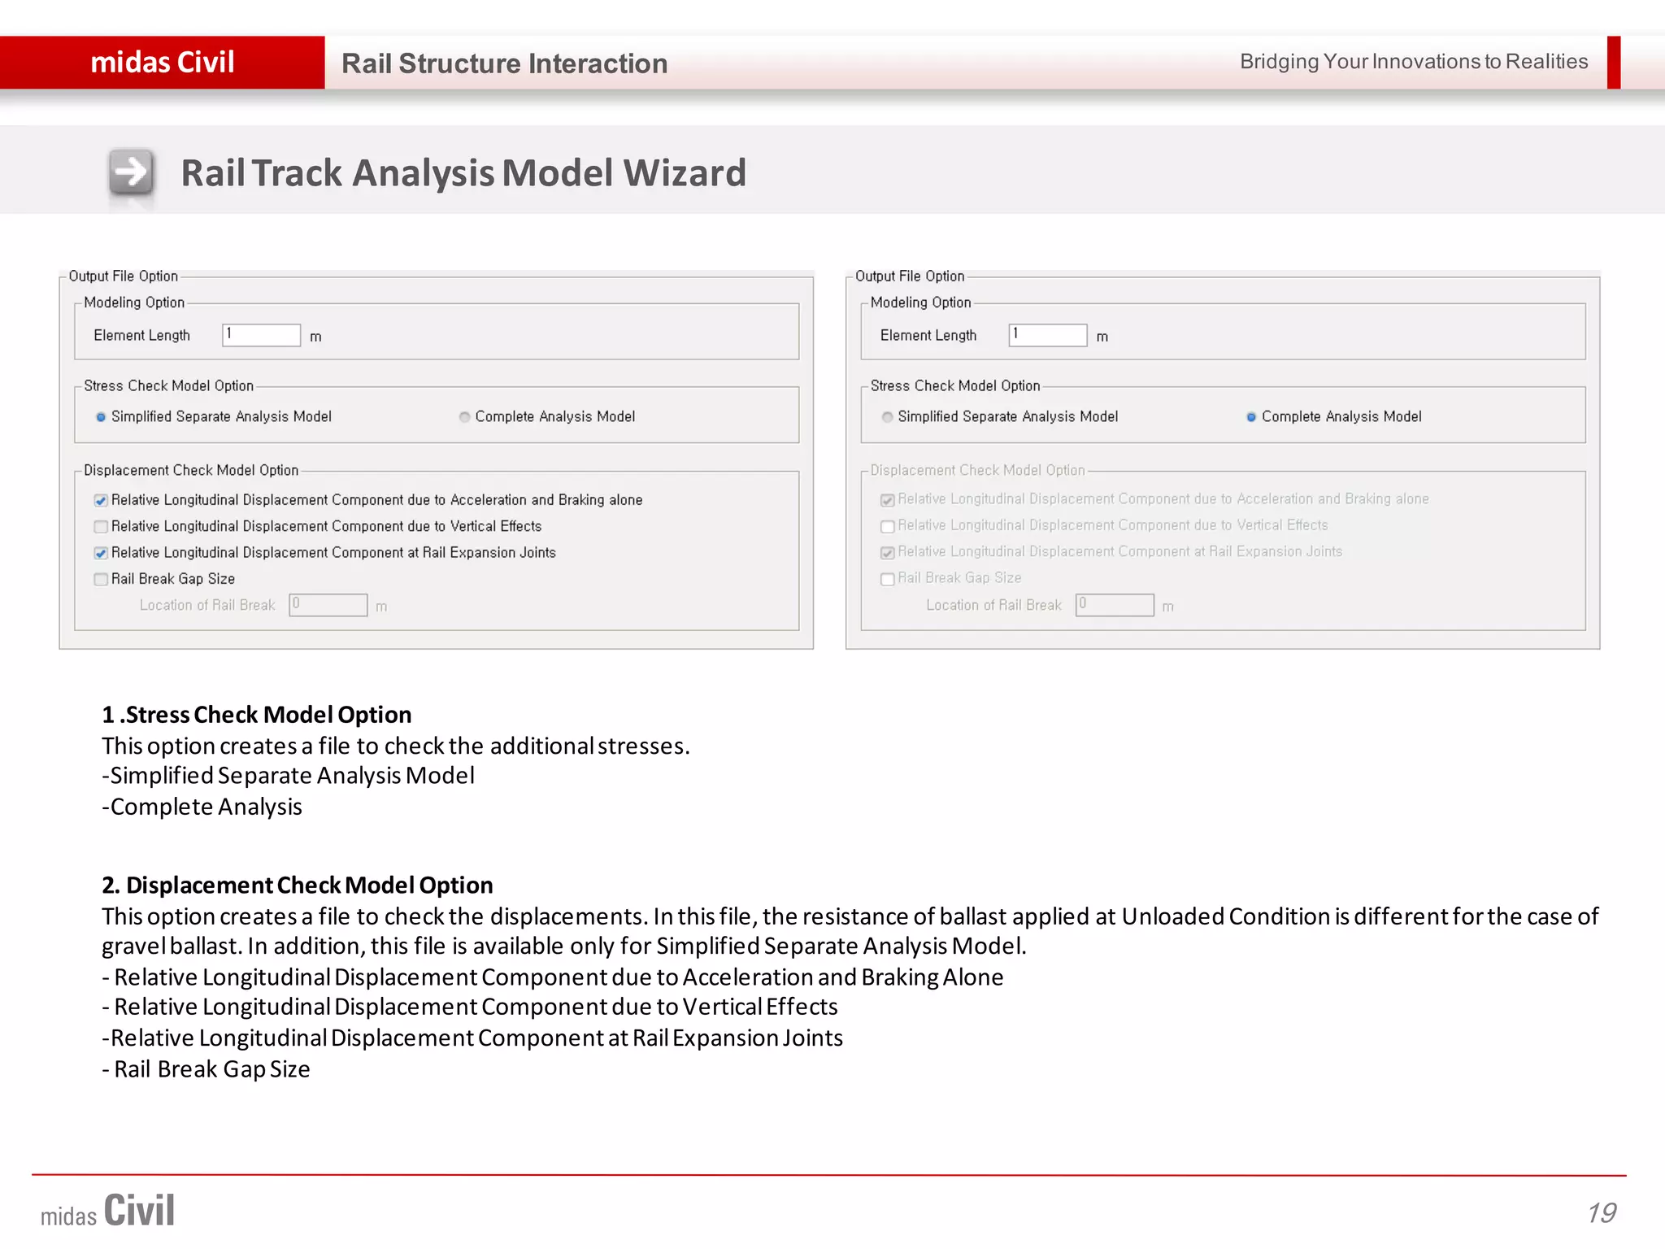Click Location of Rail Break field, right dialog
1665x1249 pixels.
(1114, 605)
